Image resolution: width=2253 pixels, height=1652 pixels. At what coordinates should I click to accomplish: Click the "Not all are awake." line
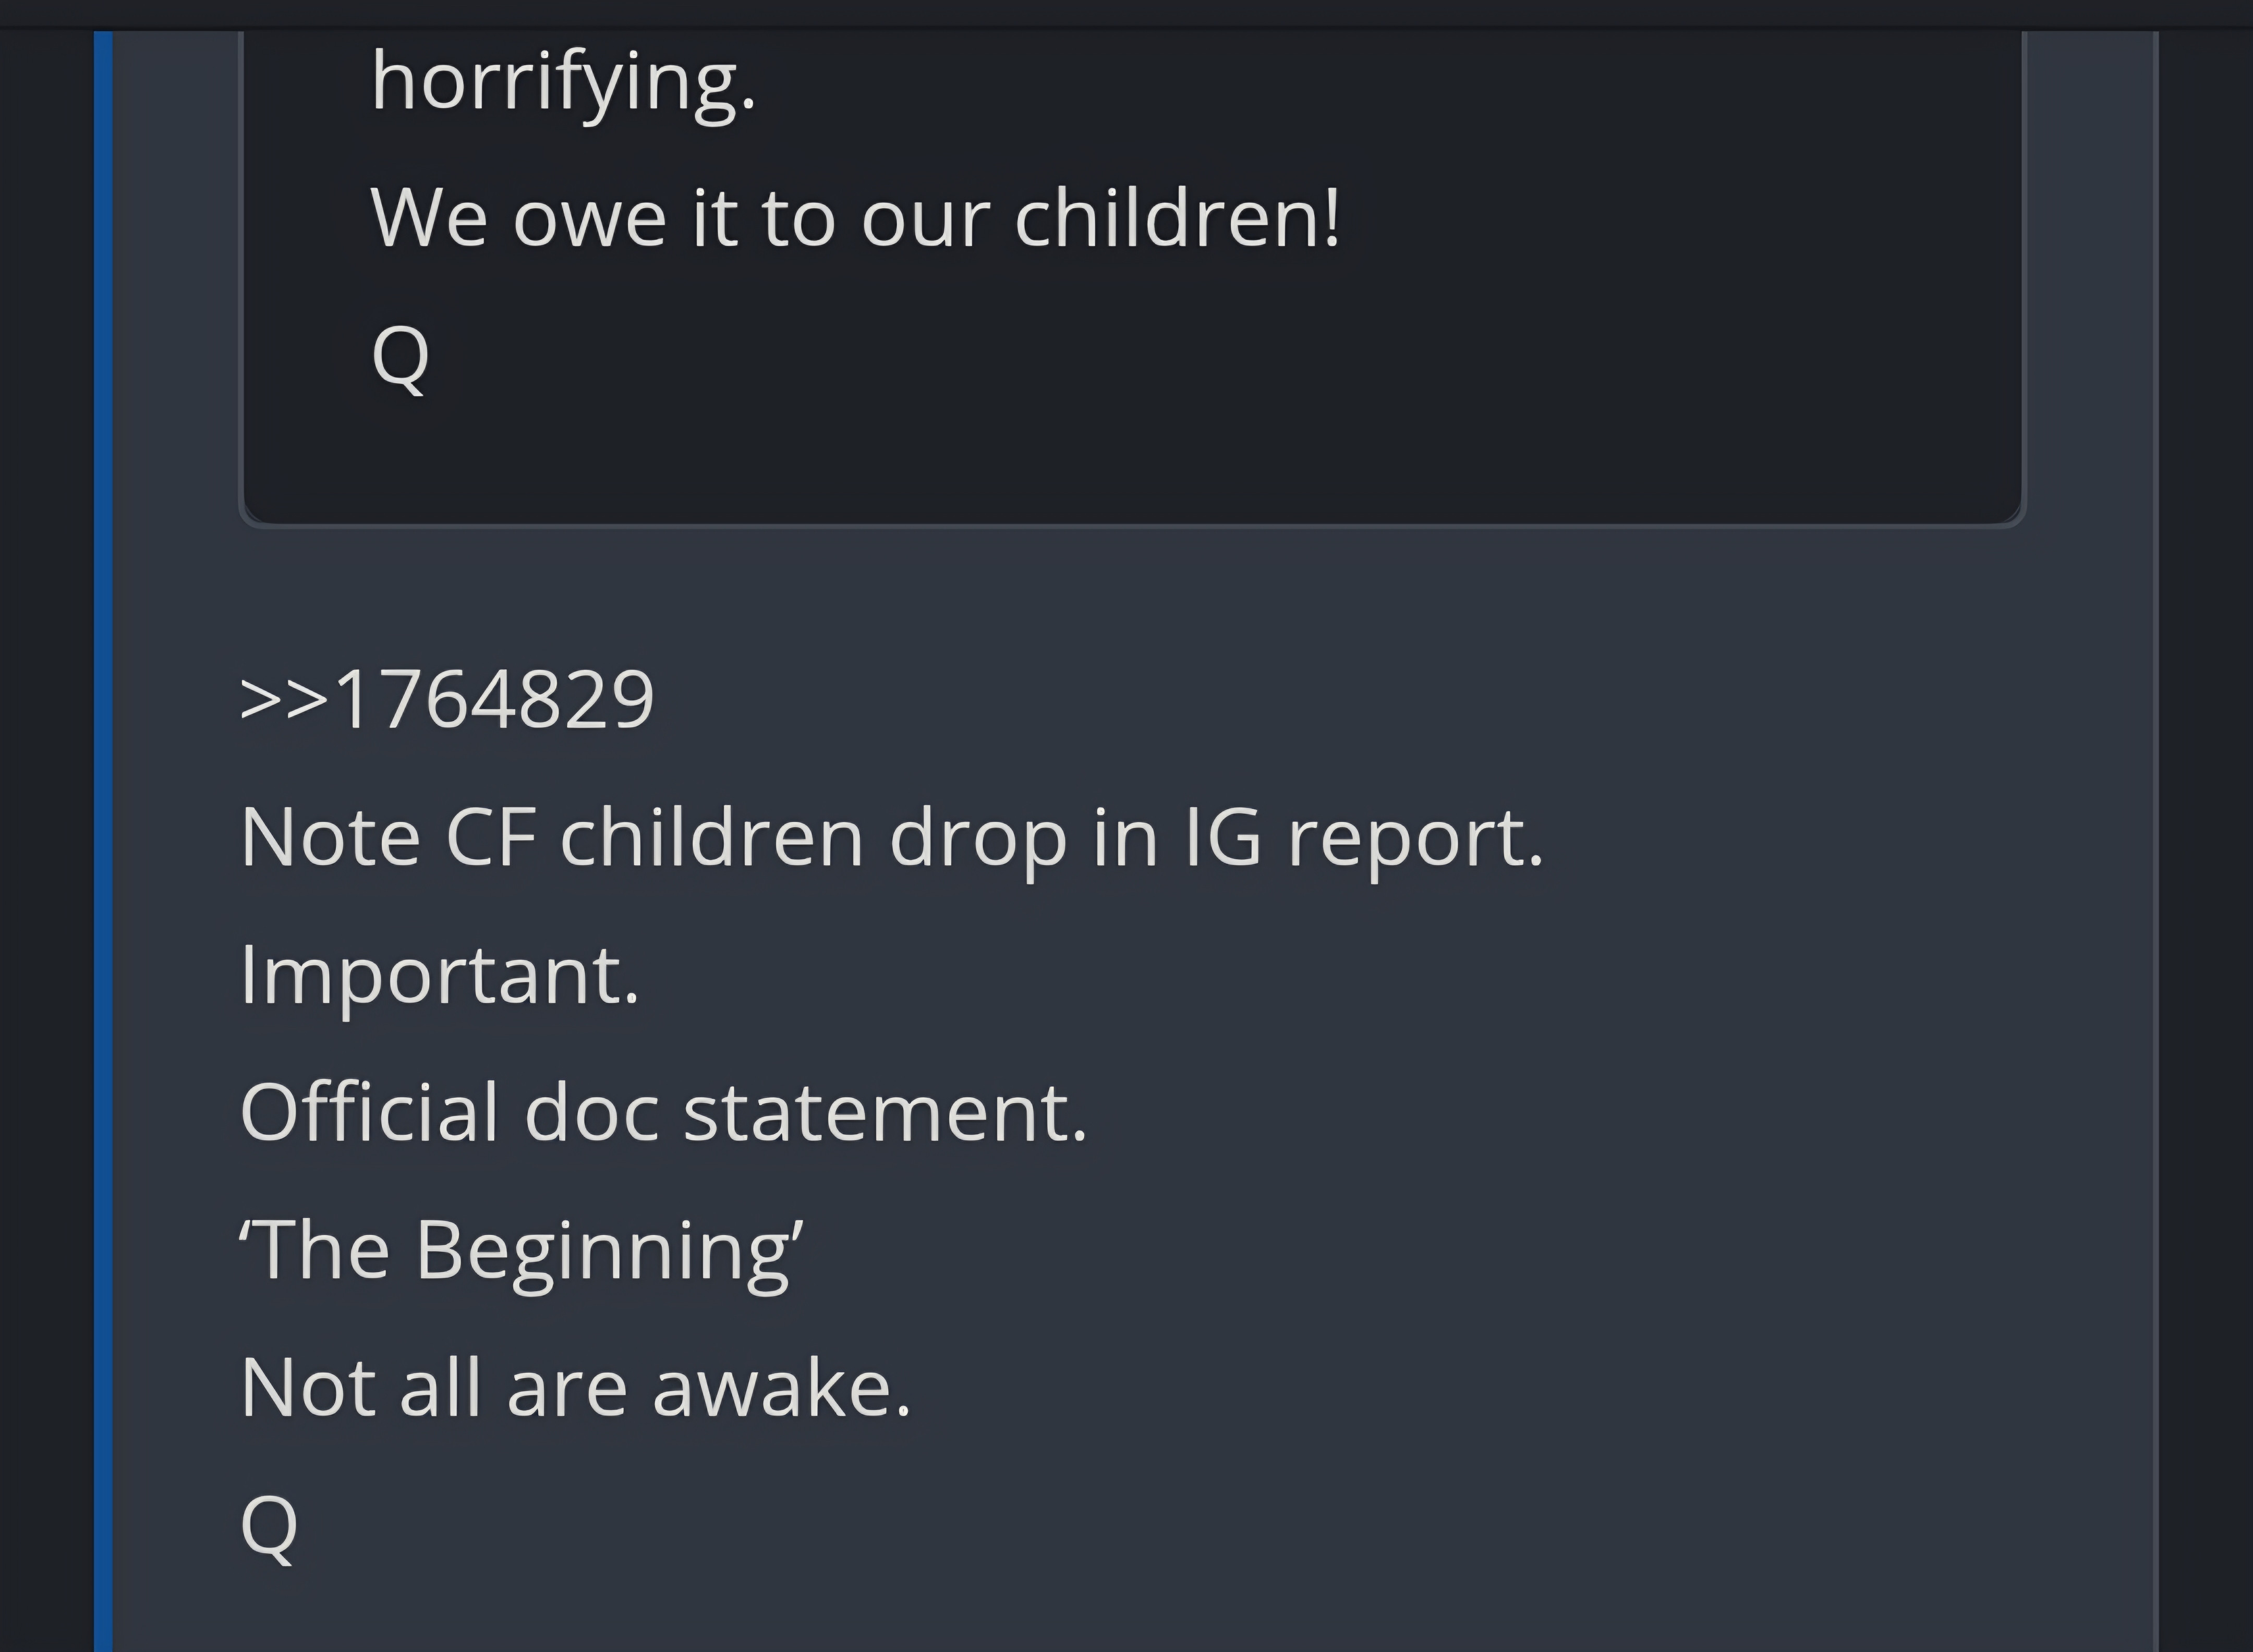tap(575, 1388)
